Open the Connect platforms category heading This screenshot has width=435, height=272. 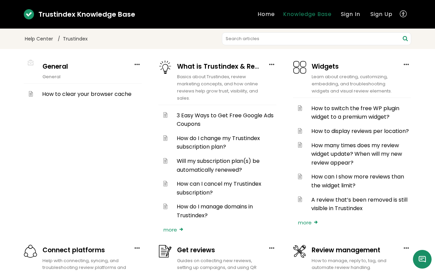[x=74, y=250]
